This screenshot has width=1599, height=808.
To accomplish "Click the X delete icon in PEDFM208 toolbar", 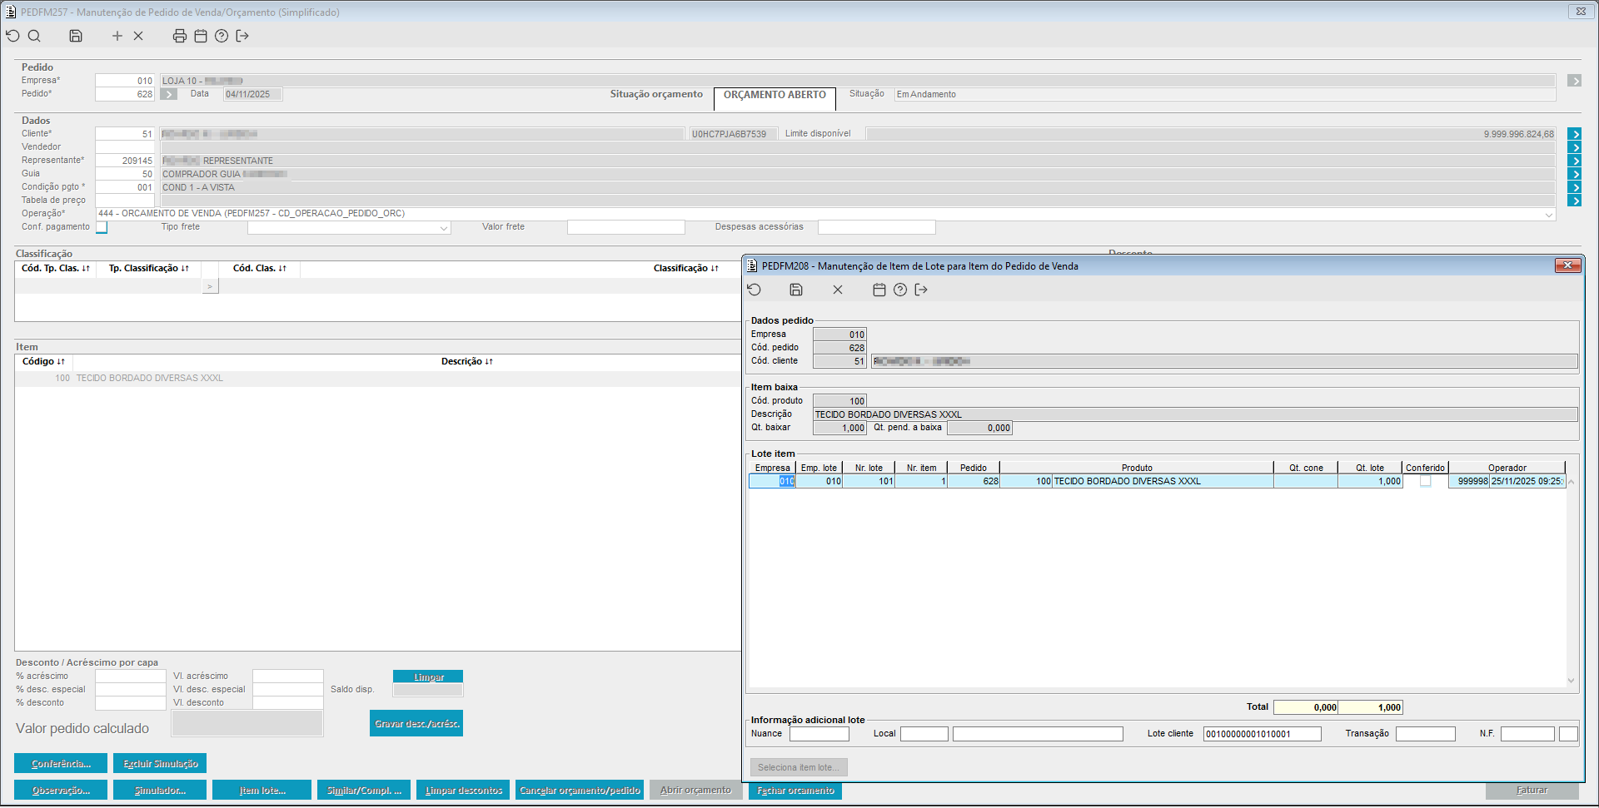I will coord(838,290).
